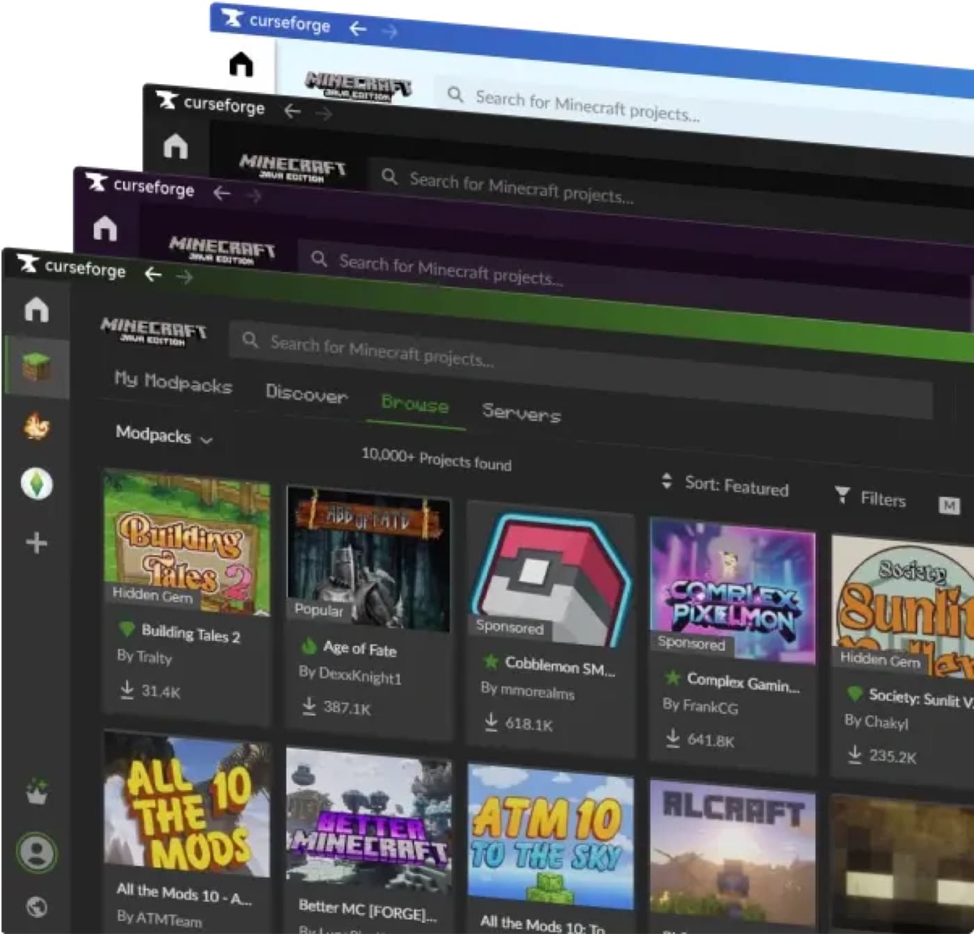Navigate back in the black window
Image resolution: width=974 pixels, height=934 pixels.
point(292,111)
